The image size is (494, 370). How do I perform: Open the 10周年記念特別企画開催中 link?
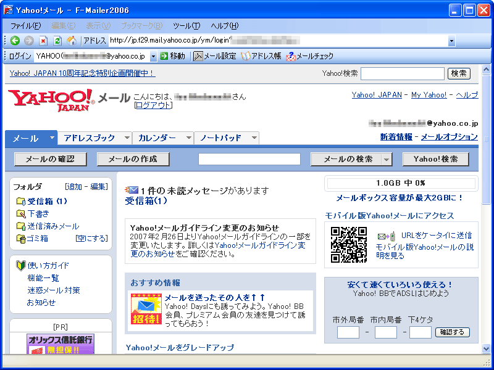83,73
